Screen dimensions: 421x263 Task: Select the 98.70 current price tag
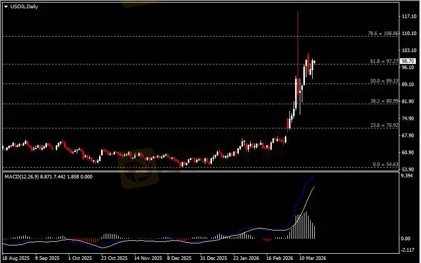coord(408,61)
